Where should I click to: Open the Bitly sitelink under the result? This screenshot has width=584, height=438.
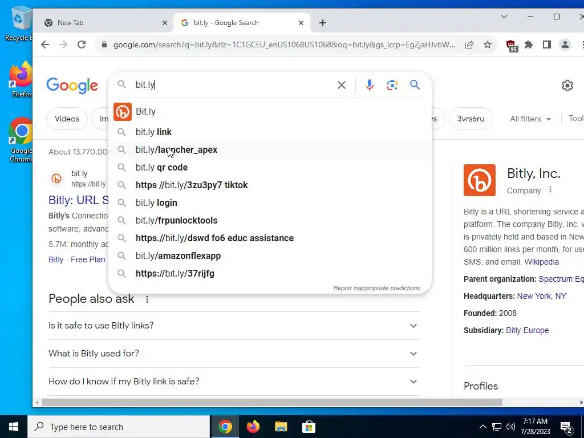coord(56,259)
